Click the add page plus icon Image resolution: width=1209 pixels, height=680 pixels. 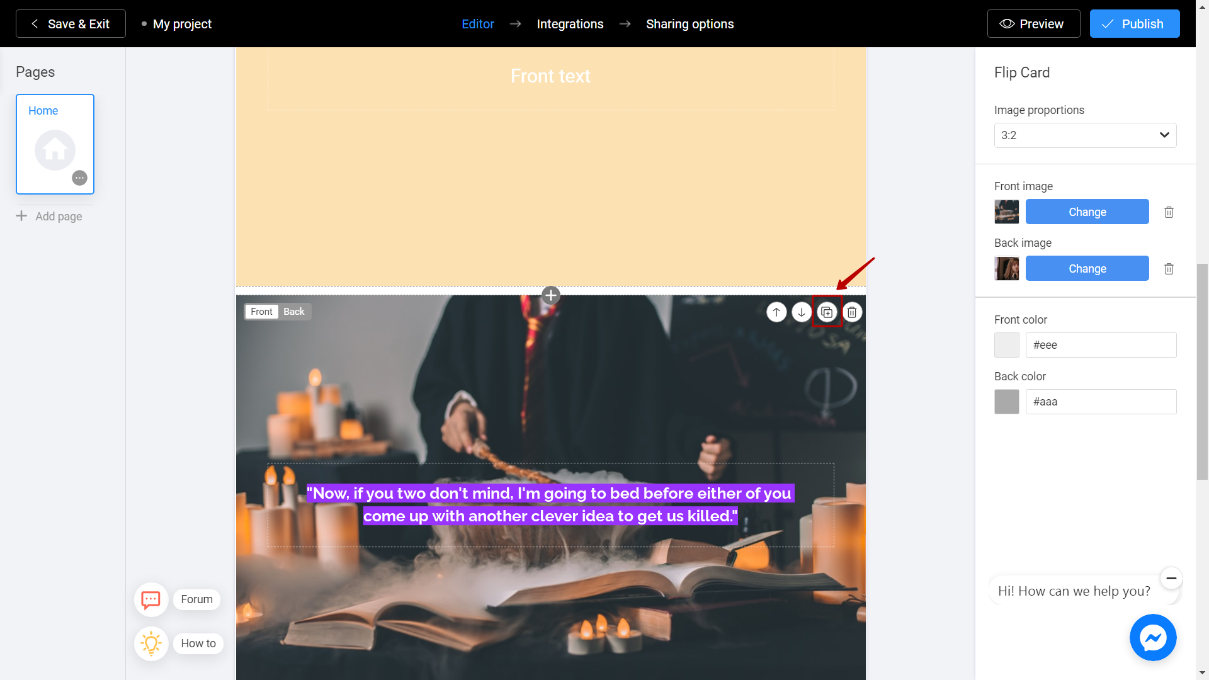(x=21, y=216)
